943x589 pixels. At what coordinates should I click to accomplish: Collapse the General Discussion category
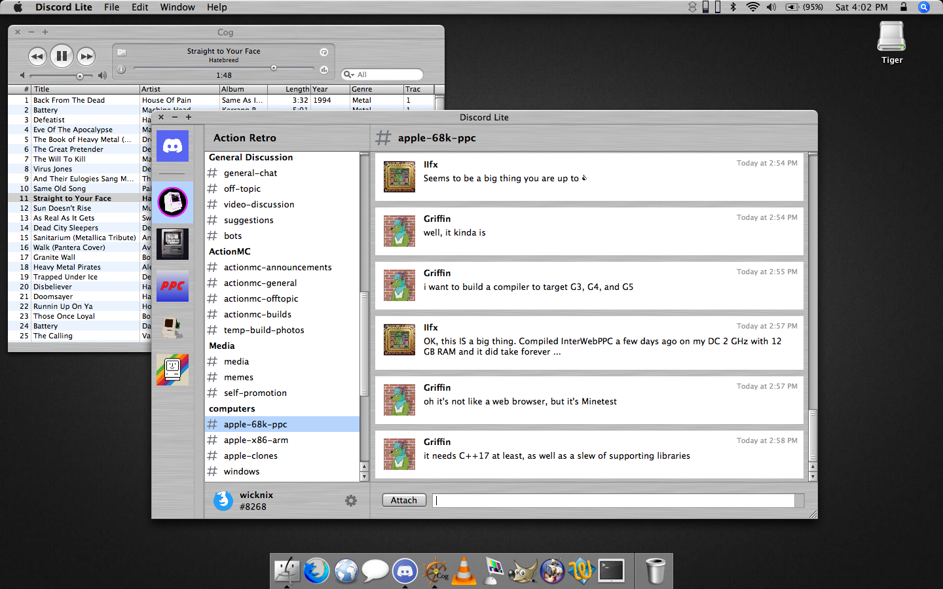point(251,157)
